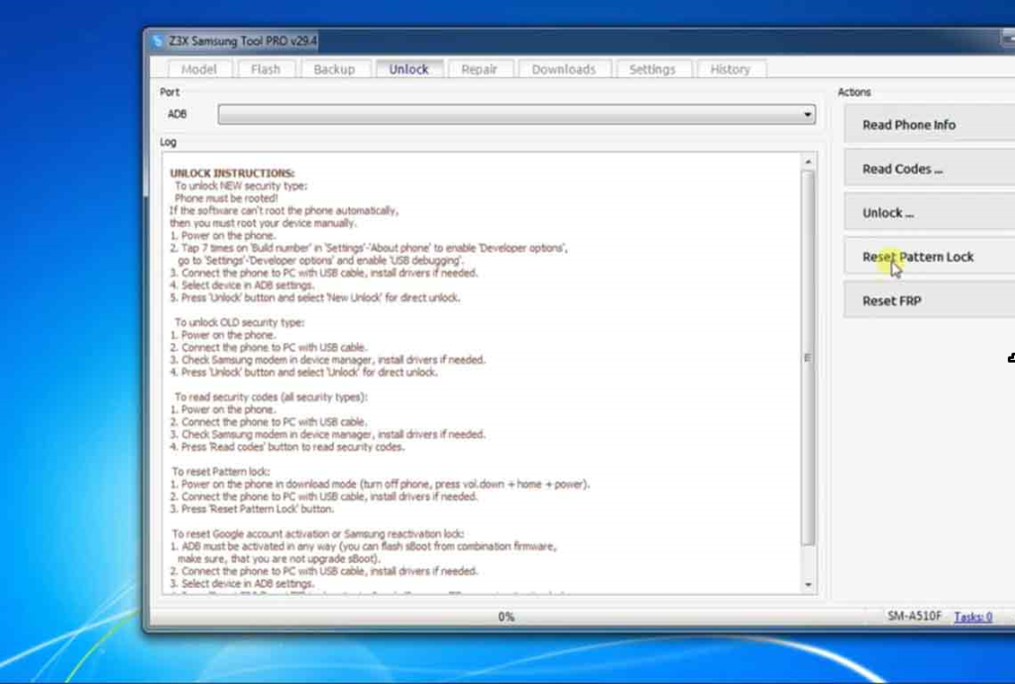Click the line "To unlock NEW security type:"
1015x684 pixels.
pos(241,185)
